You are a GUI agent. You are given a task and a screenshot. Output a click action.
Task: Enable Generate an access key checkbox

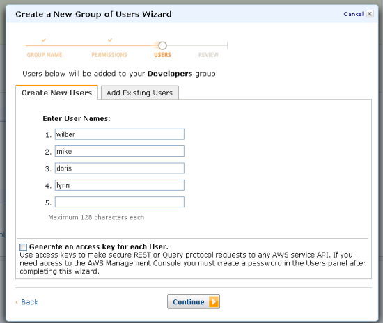[23, 247]
